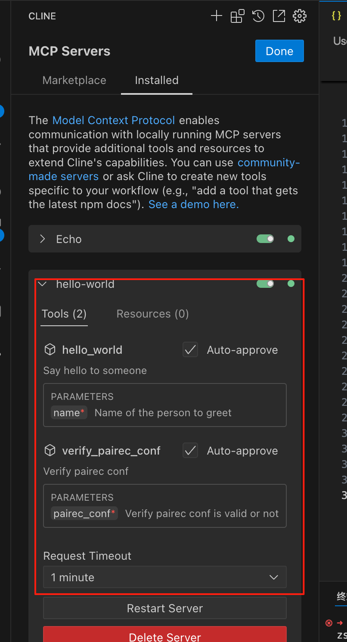The image size is (347, 642).
Task: Uncheck Auto-approve for hello_world tool
Action: point(190,350)
